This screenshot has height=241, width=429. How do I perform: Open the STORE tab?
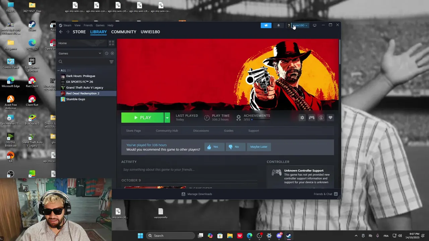click(x=79, y=32)
